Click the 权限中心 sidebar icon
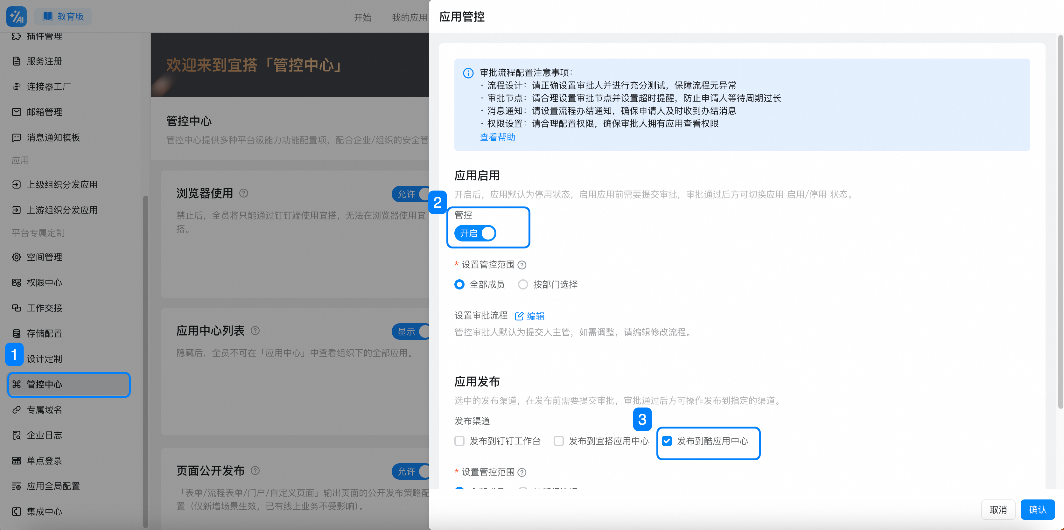The height and width of the screenshot is (530, 1064). (x=17, y=282)
